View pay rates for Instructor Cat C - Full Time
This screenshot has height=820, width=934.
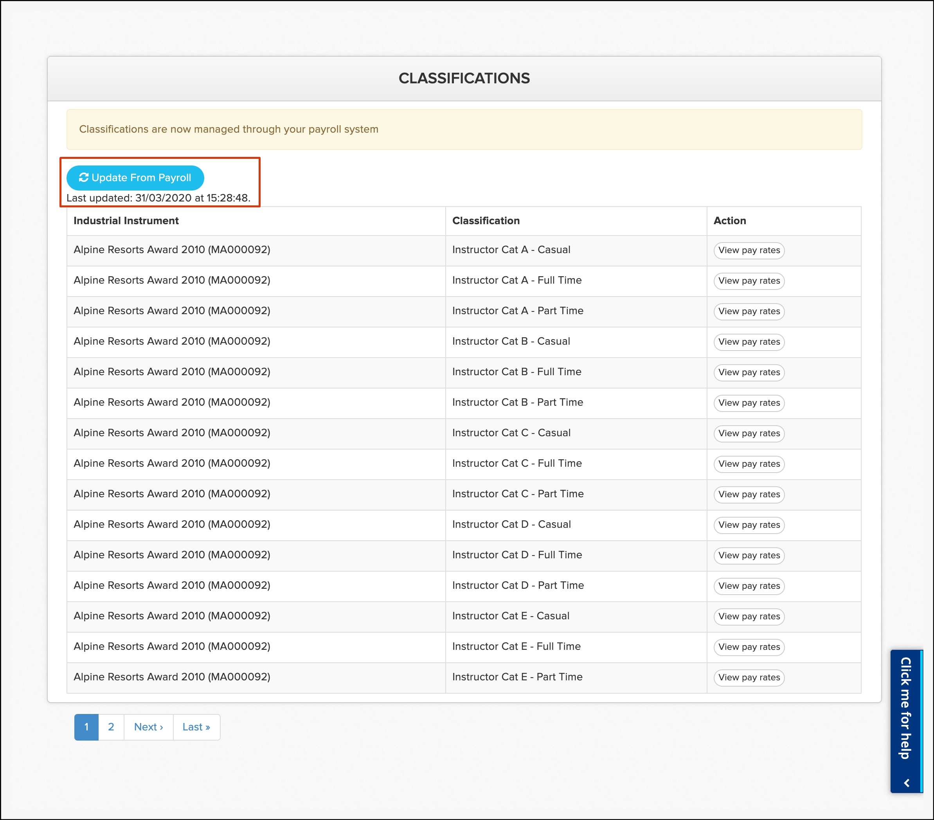point(749,464)
